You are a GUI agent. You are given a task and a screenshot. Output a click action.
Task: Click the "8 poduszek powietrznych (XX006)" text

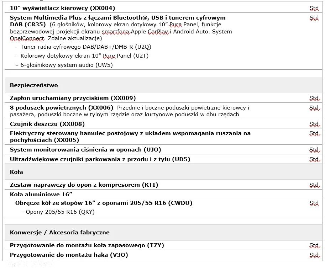pos(62,107)
